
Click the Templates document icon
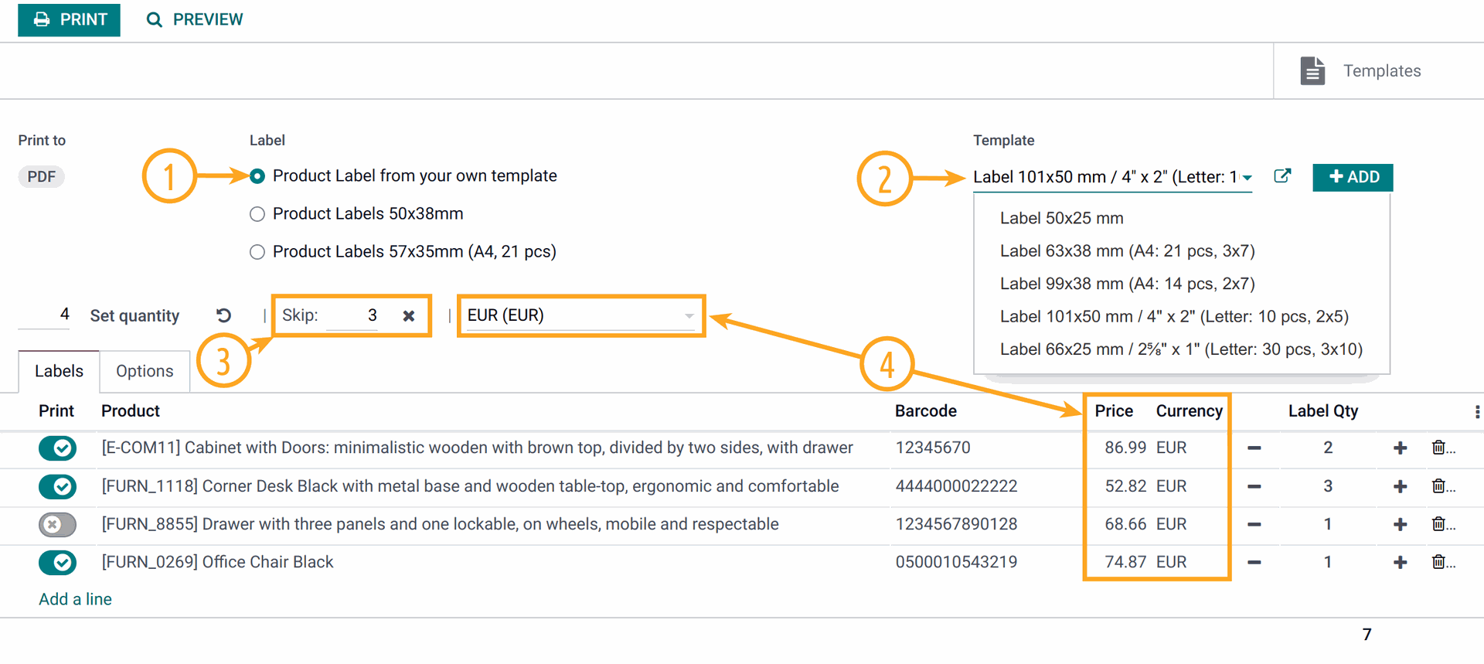(x=1312, y=70)
